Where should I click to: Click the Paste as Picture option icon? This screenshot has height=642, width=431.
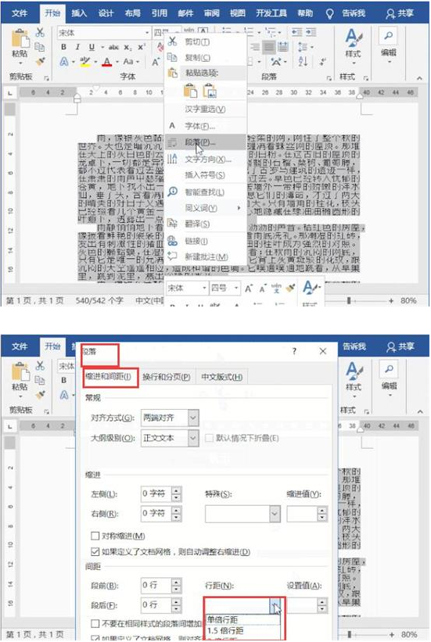210,91
